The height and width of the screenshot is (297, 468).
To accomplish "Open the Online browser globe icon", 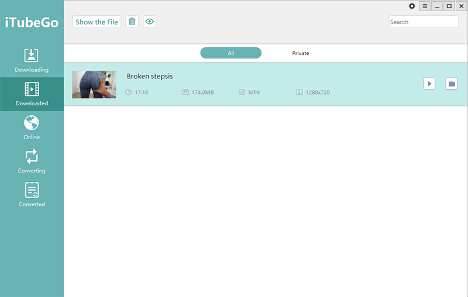I will coord(32,123).
